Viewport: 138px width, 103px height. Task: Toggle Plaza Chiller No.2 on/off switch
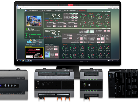pos(71,17)
